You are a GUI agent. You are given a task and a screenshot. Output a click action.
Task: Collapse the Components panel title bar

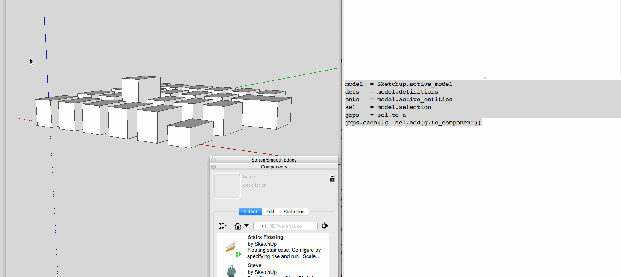point(274,167)
